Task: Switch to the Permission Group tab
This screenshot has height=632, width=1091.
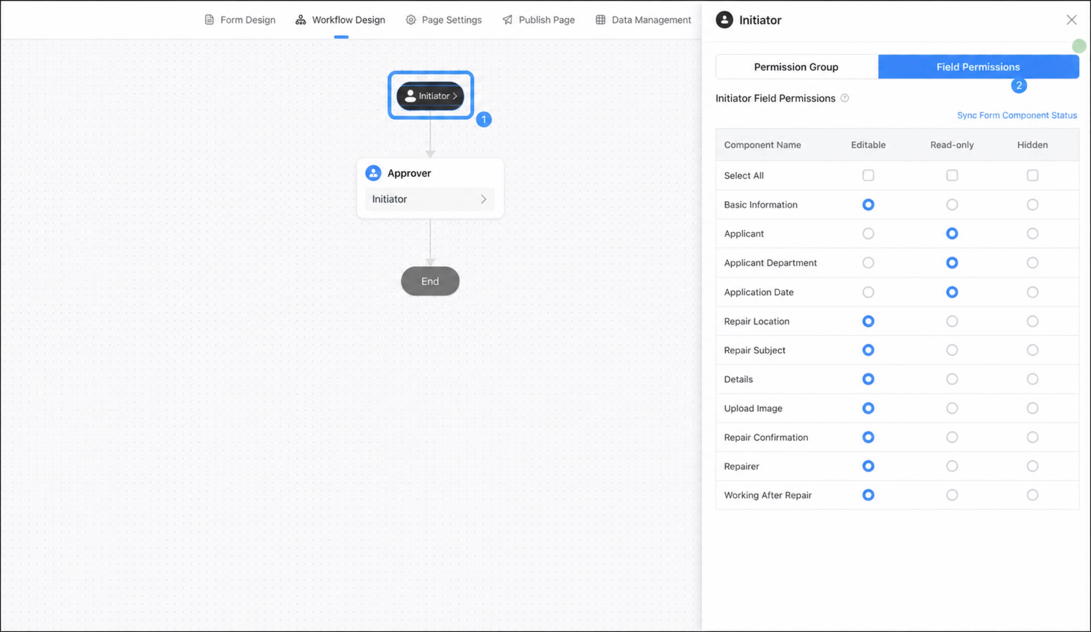Action: 797,67
